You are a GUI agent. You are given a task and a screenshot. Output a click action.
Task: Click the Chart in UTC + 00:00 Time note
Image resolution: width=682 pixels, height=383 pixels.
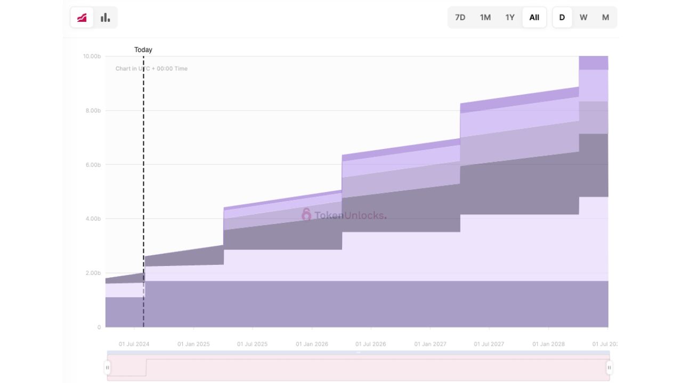click(x=151, y=69)
